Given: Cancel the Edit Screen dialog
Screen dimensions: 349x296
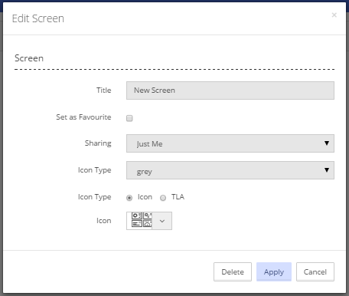Looking at the screenshot, I should pyautogui.click(x=315, y=271).
